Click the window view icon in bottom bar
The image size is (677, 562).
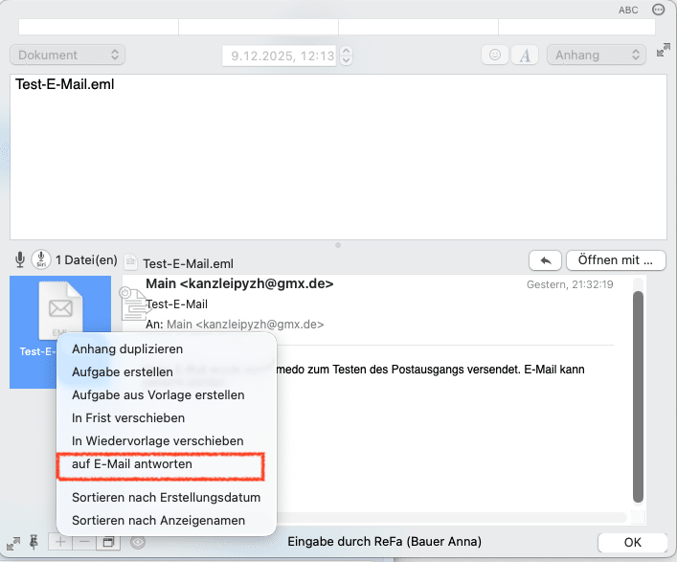(109, 542)
